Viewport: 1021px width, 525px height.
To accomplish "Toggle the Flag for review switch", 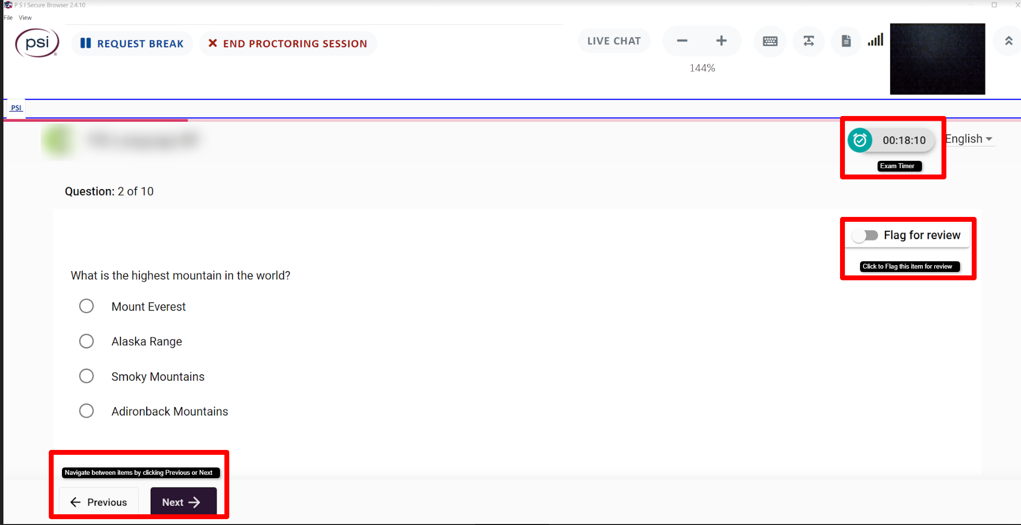I will 865,235.
